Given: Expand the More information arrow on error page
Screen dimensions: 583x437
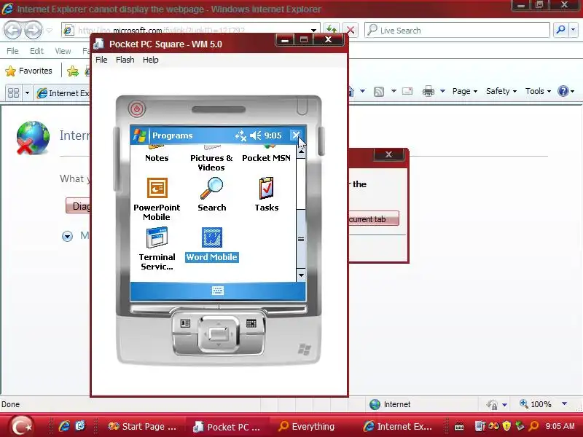Looking at the screenshot, I should 67,236.
